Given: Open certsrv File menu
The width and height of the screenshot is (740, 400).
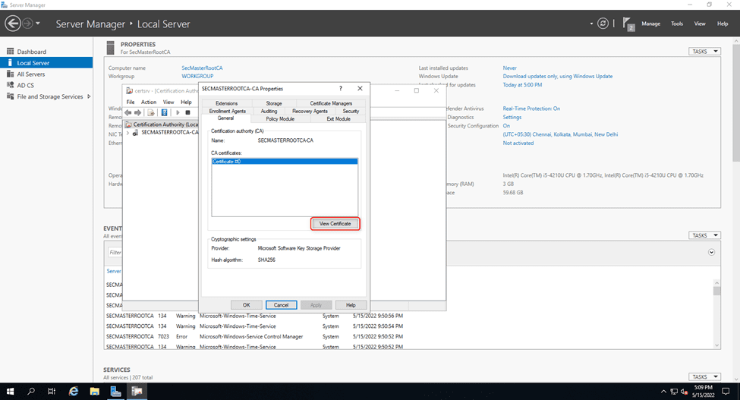Looking at the screenshot, I should [131, 102].
